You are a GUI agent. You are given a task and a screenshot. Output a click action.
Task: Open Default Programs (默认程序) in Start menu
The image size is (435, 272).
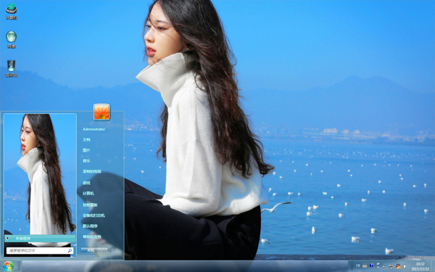[90, 226]
